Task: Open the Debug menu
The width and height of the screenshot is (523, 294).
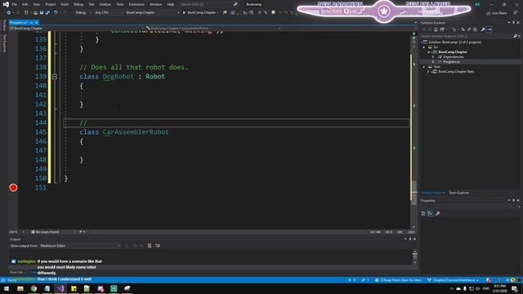Action: pos(78,4)
